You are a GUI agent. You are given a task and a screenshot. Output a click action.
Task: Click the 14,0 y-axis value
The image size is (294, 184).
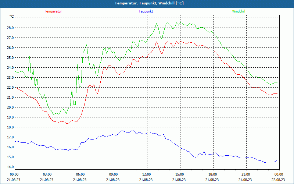10,167
